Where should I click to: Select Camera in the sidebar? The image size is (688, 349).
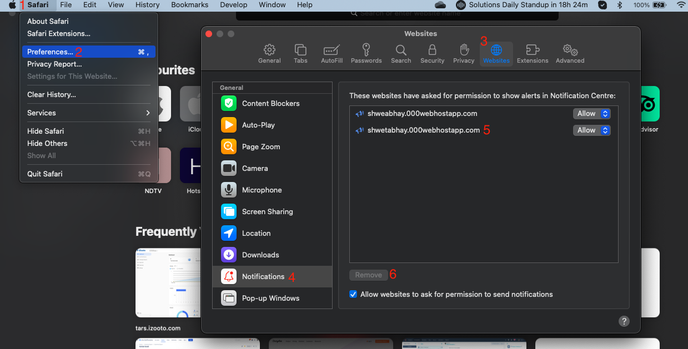pos(272,168)
